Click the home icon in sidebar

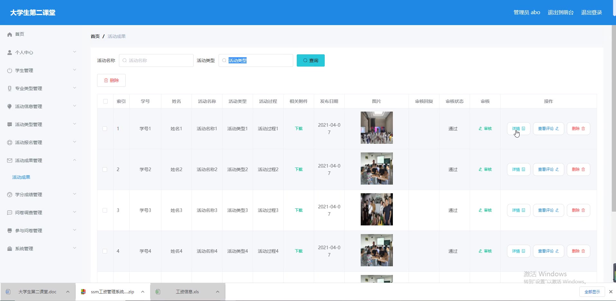(10, 34)
